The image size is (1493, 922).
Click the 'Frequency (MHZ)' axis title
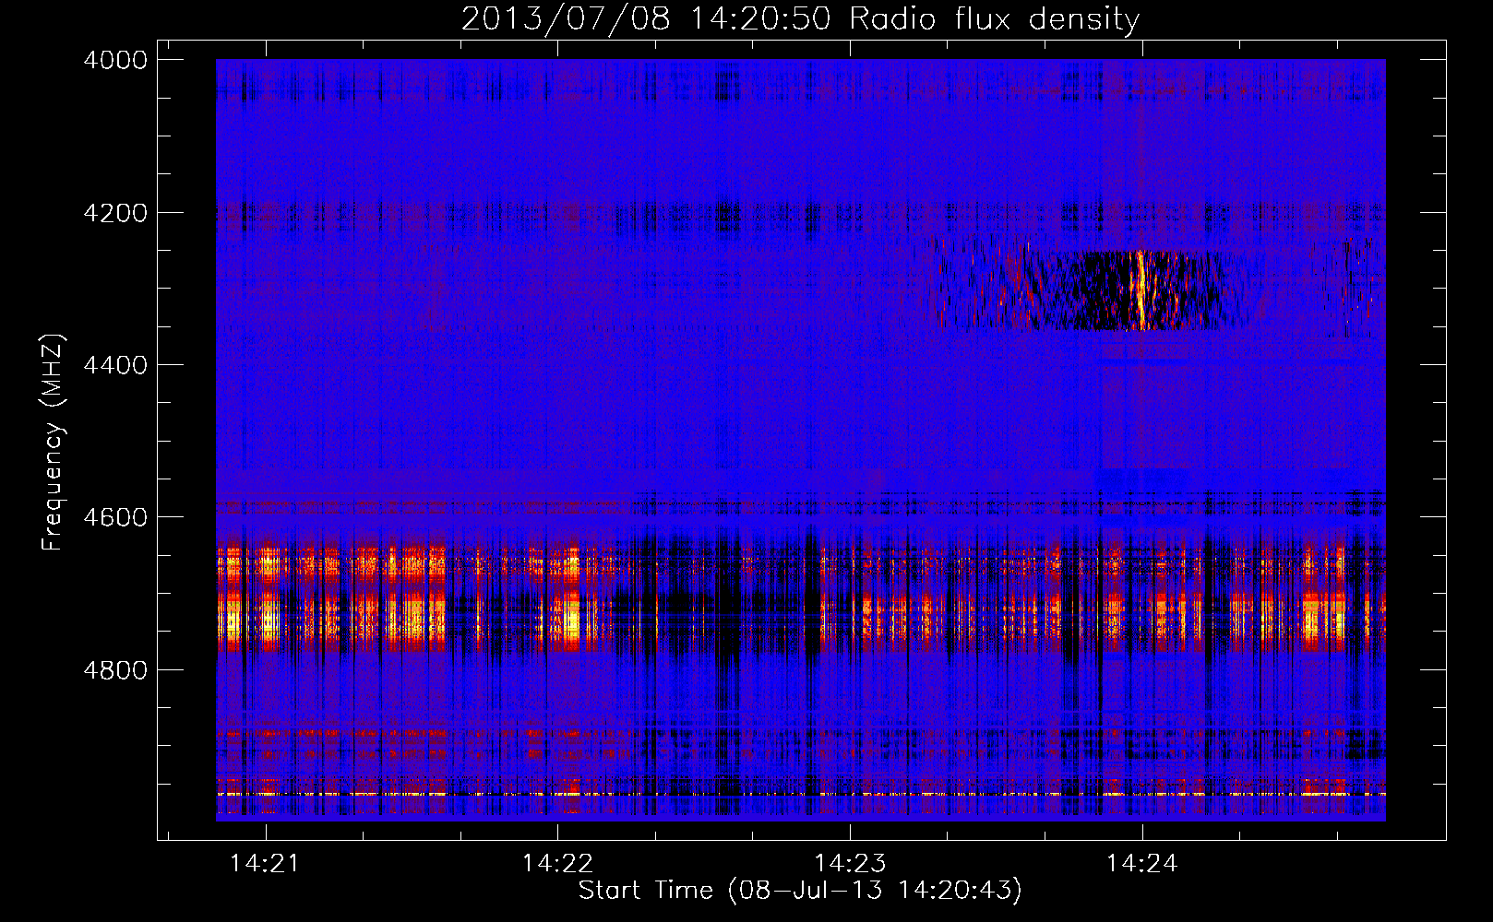[x=54, y=443]
